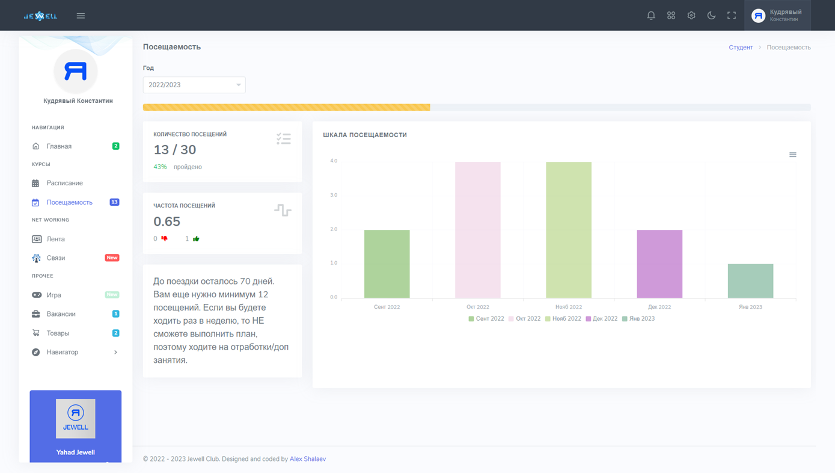Select Вакансии in the sidebar

click(x=61, y=314)
